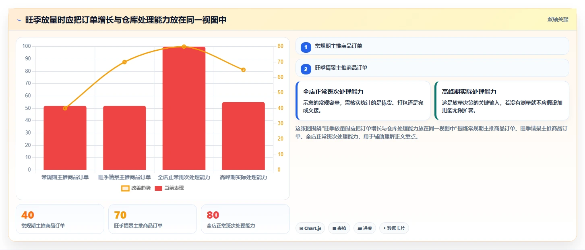Select list item 1 常规期主推商品订单
Viewport: 585px width, 250px height.
432,46
